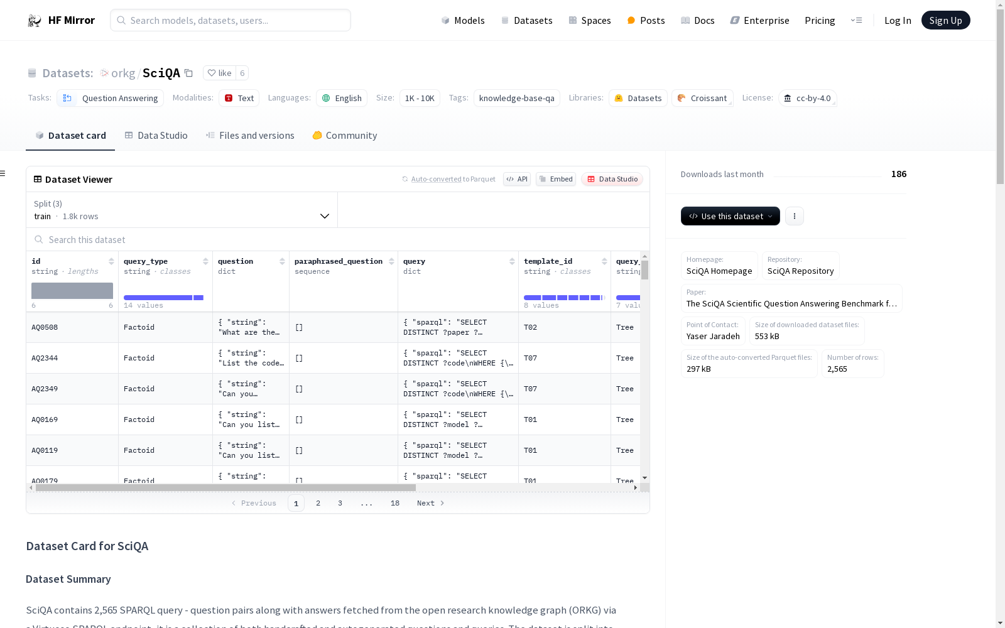This screenshot has height=628, width=1005.
Task: Copy dataset name with copy icon
Action: [188, 73]
